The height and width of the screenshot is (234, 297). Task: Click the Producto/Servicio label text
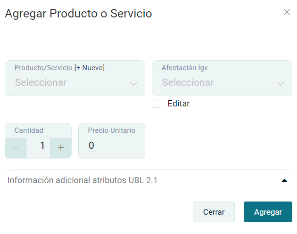pos(43,68)
